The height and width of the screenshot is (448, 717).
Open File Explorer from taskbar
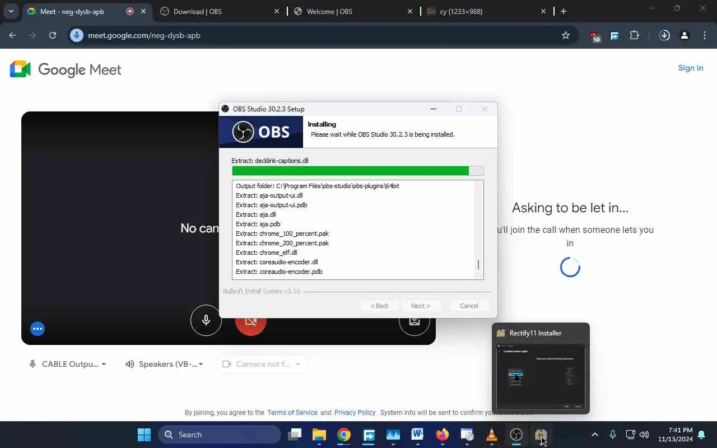tap(319, 435)
